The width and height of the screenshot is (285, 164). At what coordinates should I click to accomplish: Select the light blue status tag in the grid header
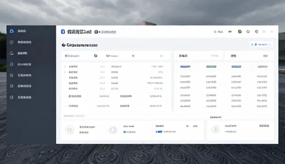click(x=236, y=67)
